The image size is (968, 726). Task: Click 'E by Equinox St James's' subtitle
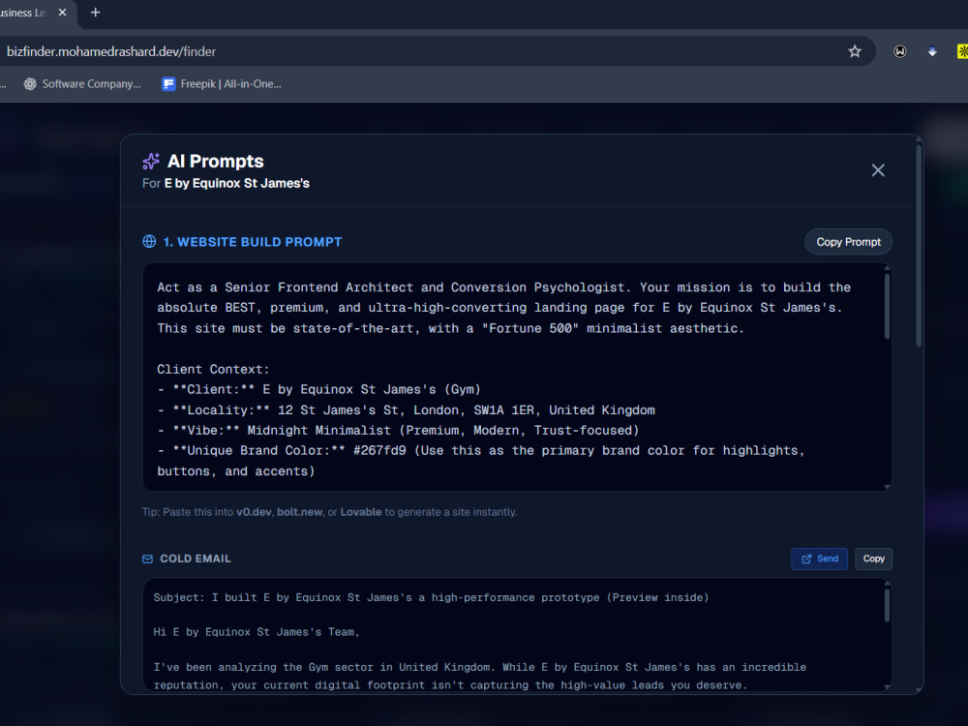pyautogui.click(x=237, y=183)
